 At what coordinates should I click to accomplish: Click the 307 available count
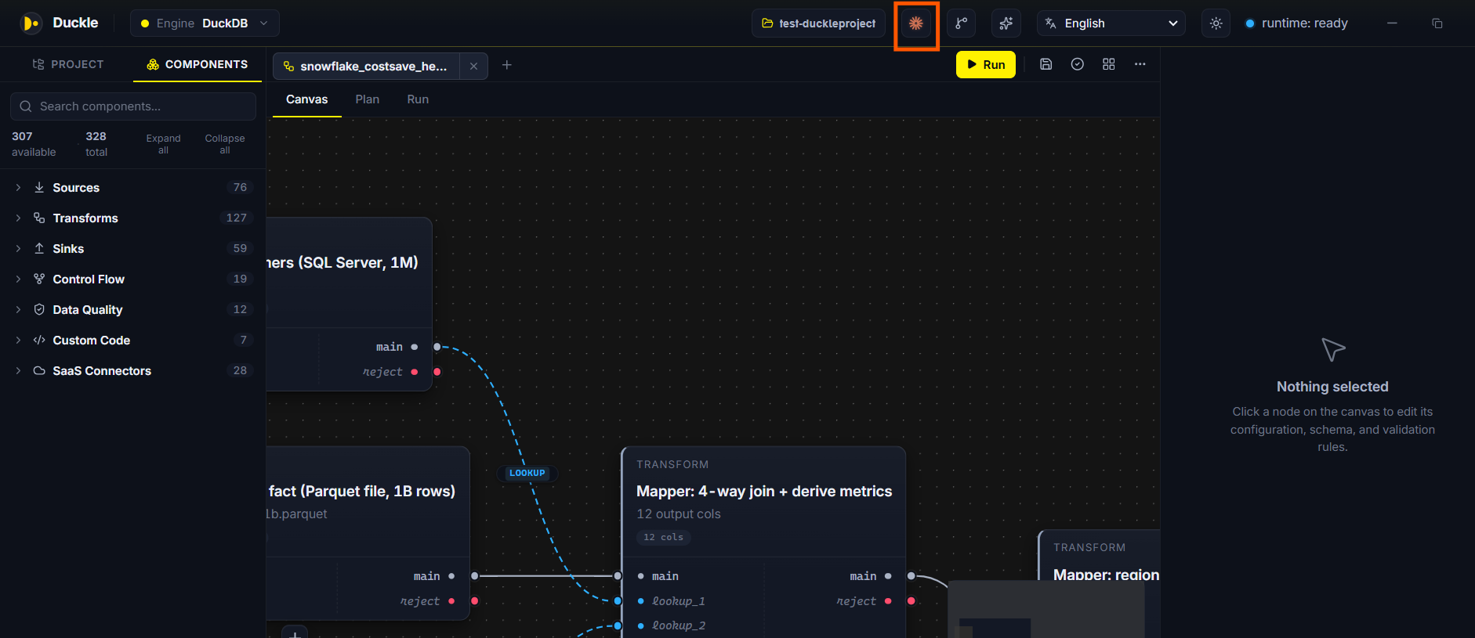pos(34,144)
